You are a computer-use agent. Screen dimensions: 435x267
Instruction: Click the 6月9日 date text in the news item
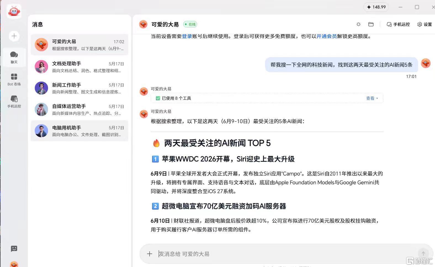(x=159, y=174)
